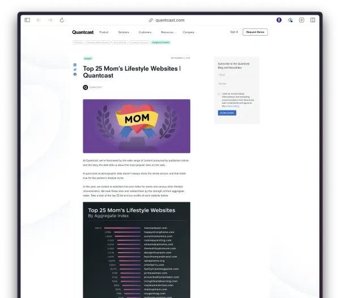Expand the Company navigation menu
340x298 pixels.
pos(189,32)
